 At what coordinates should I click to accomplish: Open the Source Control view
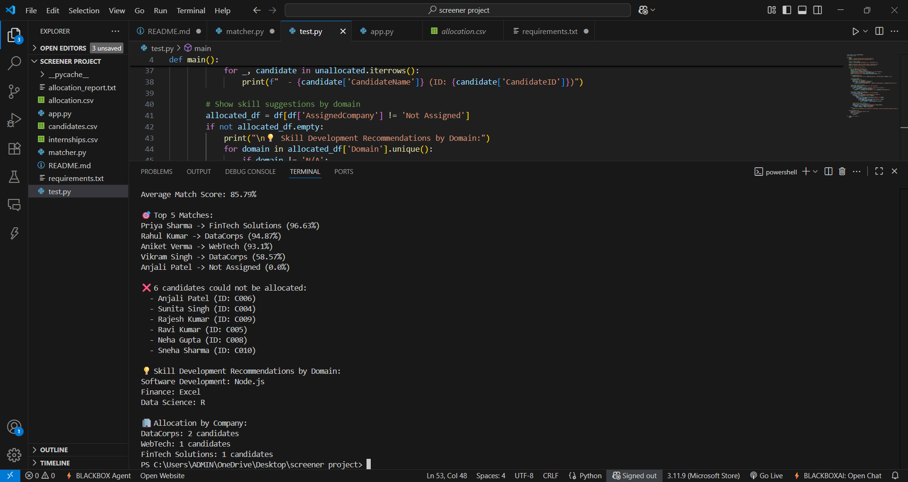(14, 91)
